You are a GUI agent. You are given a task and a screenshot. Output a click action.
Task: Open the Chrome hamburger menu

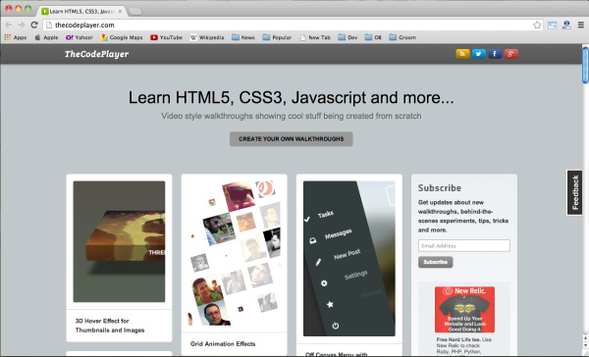point(581,25)
